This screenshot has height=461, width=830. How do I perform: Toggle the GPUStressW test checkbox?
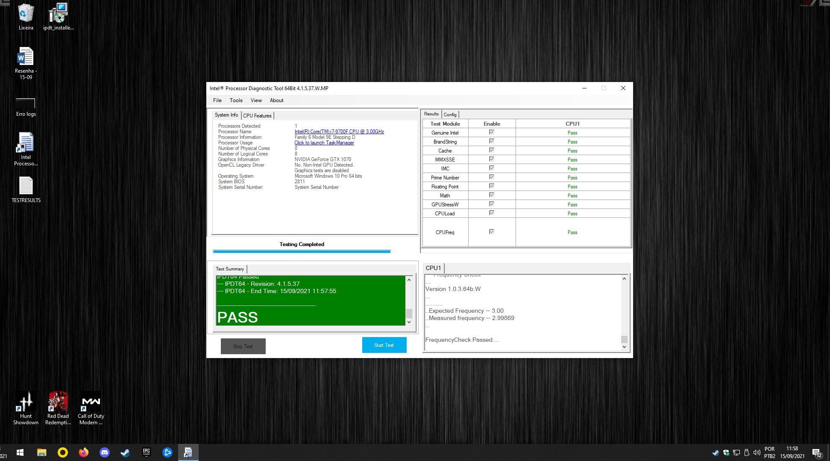click(491, 204)
